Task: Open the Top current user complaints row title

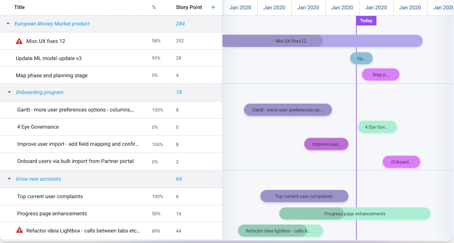Action: pyautogui.click(x=50, y=196)
